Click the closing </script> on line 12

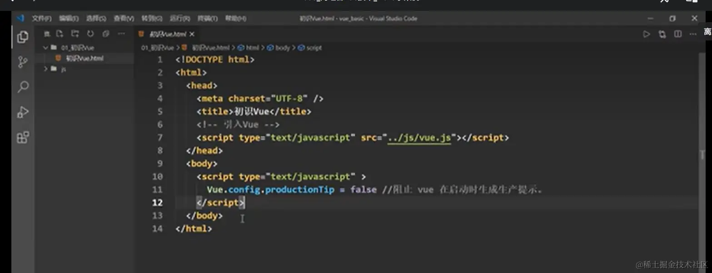pyautogui.click(x=221, y=203)
